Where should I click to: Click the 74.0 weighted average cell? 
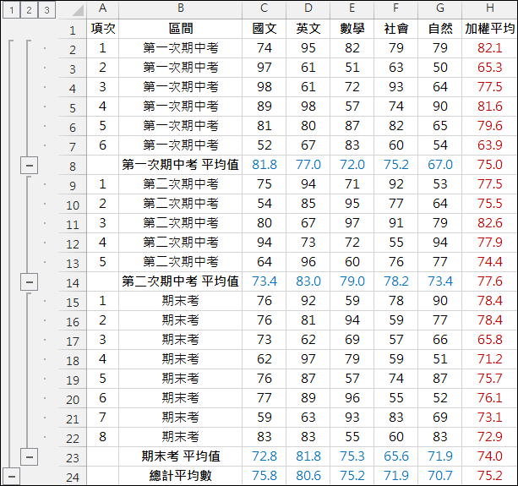click(489, 456)
